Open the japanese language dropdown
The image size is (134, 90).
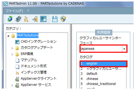124,49
